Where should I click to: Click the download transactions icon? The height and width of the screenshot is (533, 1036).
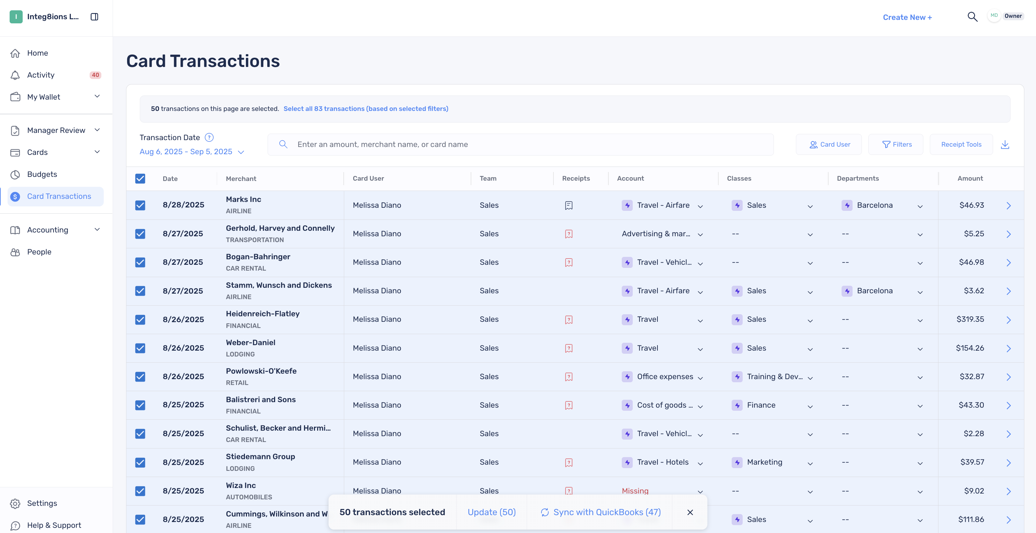1005,144
